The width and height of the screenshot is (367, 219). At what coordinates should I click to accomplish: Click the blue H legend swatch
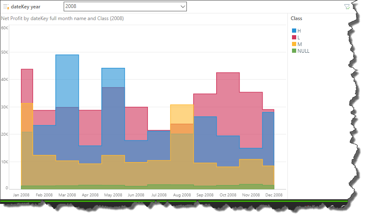point(294,31)
